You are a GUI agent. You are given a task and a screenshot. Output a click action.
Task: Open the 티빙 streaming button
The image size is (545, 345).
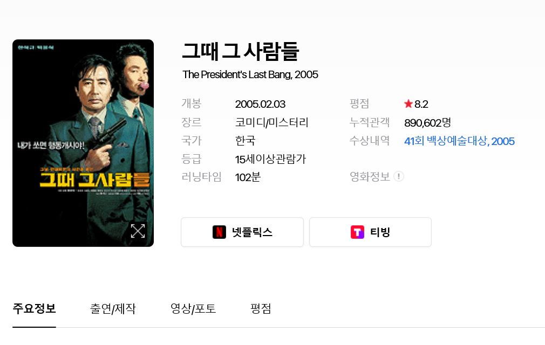[370, 232]
